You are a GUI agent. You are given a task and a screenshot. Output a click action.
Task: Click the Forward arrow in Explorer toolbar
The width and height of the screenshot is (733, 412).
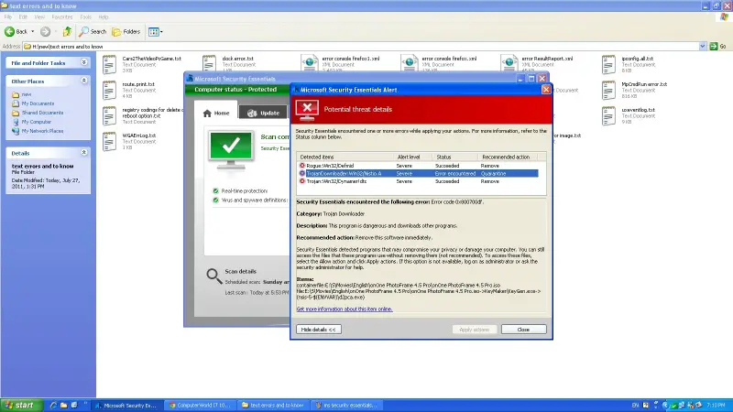click(x=45, y=31)
